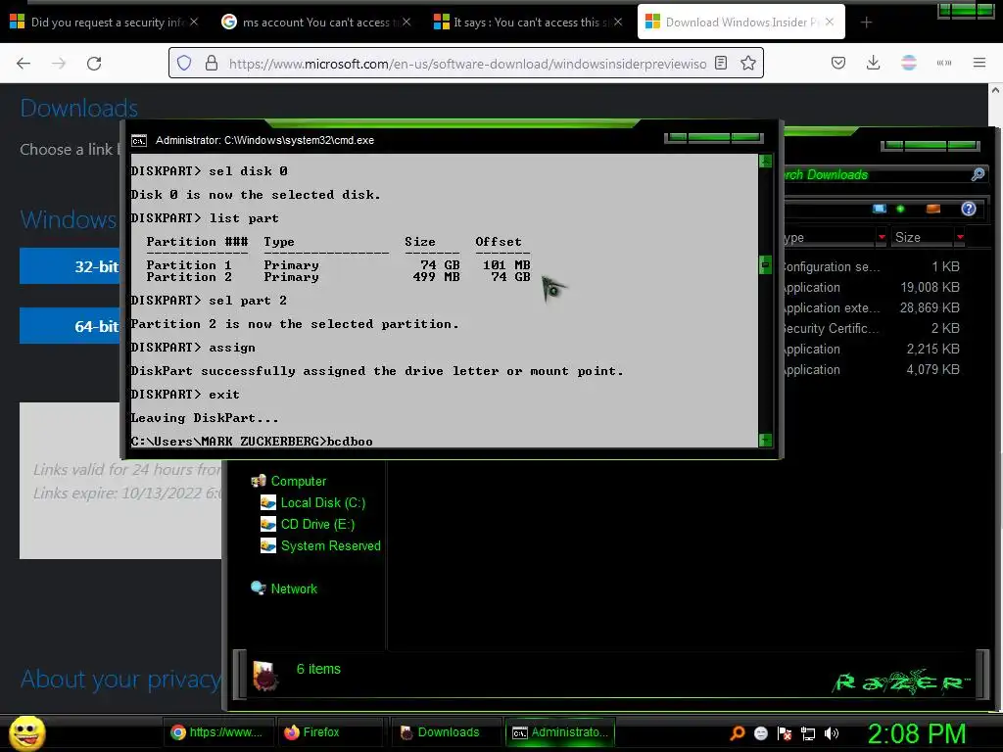
Task: Close 'Did you request a security info' tab
Action: pos(194,23)
